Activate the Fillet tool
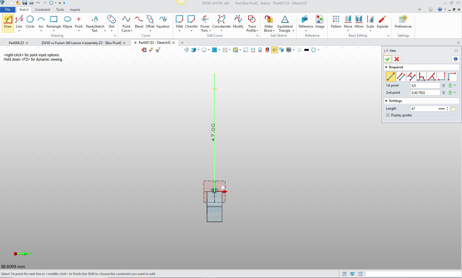The width and height of the screenshot is (462, 278). tap(179, 22)
